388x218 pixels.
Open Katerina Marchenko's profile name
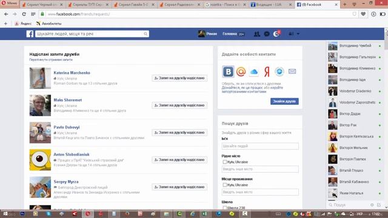pos(72,73)
